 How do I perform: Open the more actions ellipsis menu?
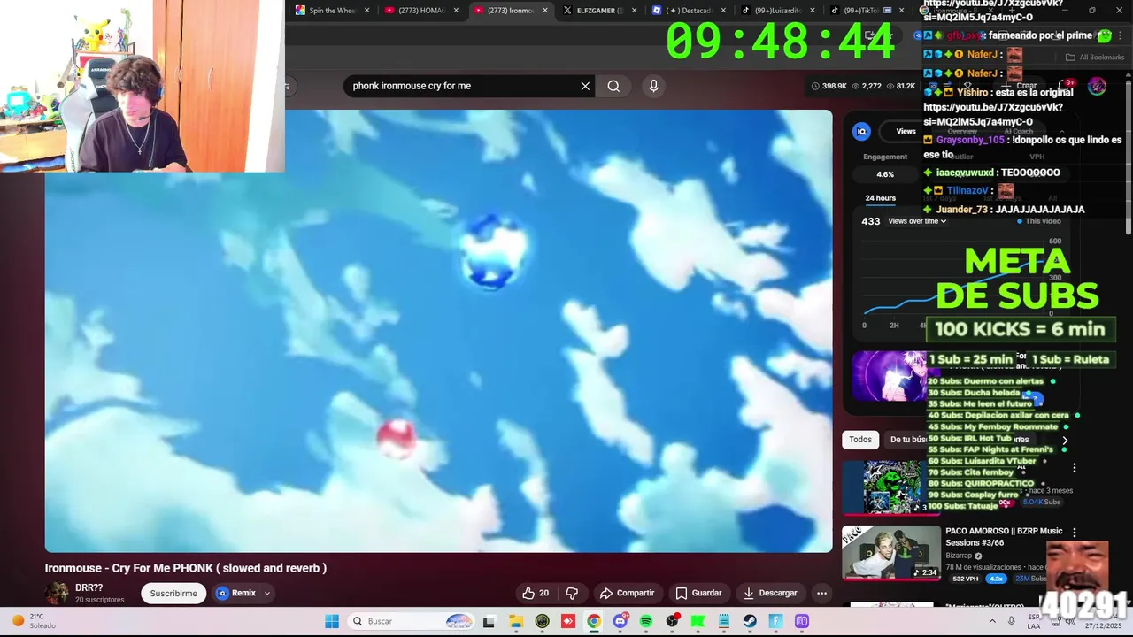(x=821, y=593)
